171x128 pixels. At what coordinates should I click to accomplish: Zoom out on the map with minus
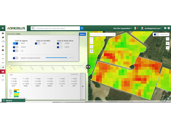(91, 42)
